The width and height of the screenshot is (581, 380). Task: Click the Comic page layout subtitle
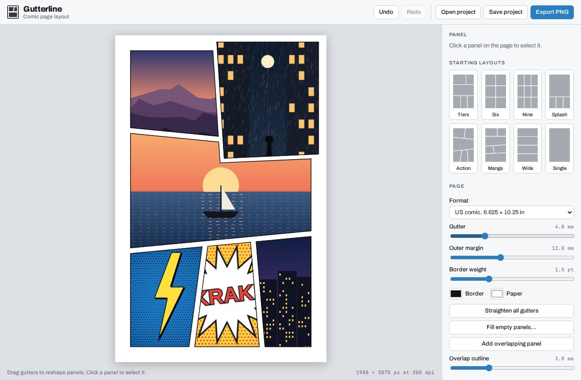(x=46, y=17)
